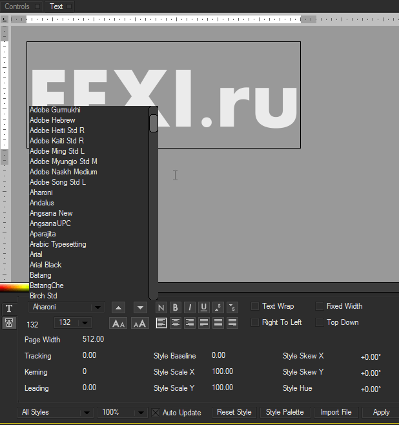Enable Text Wrap checkbox
Image resolution: width=399 pixels, height=425 pixels.
[x=255, y=306]
